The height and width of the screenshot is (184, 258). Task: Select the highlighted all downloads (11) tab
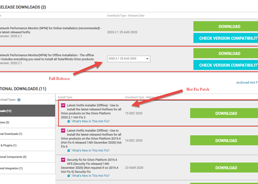27,111
